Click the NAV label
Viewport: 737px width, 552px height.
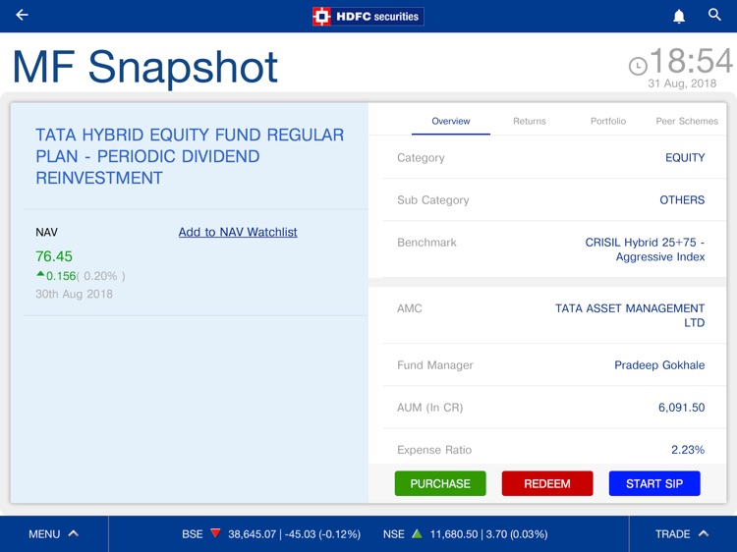point(46,232)
